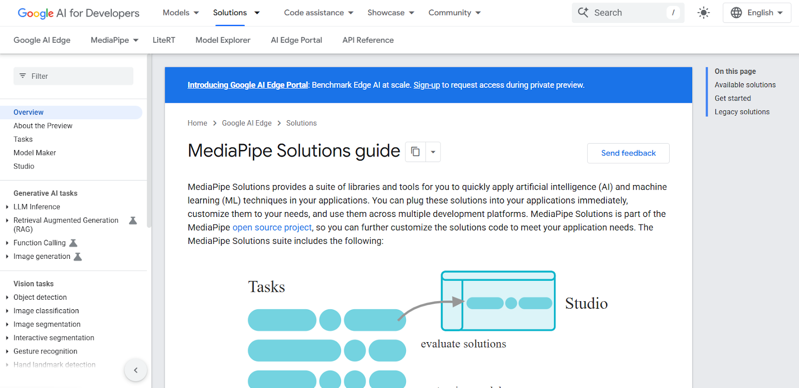
Task: Click the copy page icon beside title
Action: pyautogui.click(x=415, y=152)
